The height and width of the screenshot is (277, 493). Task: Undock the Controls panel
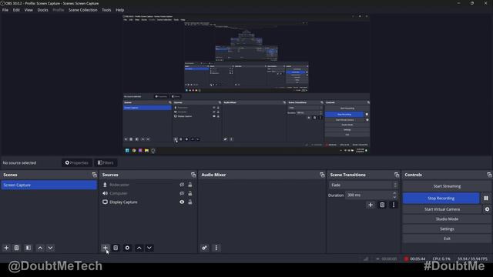tap(489, 175)
